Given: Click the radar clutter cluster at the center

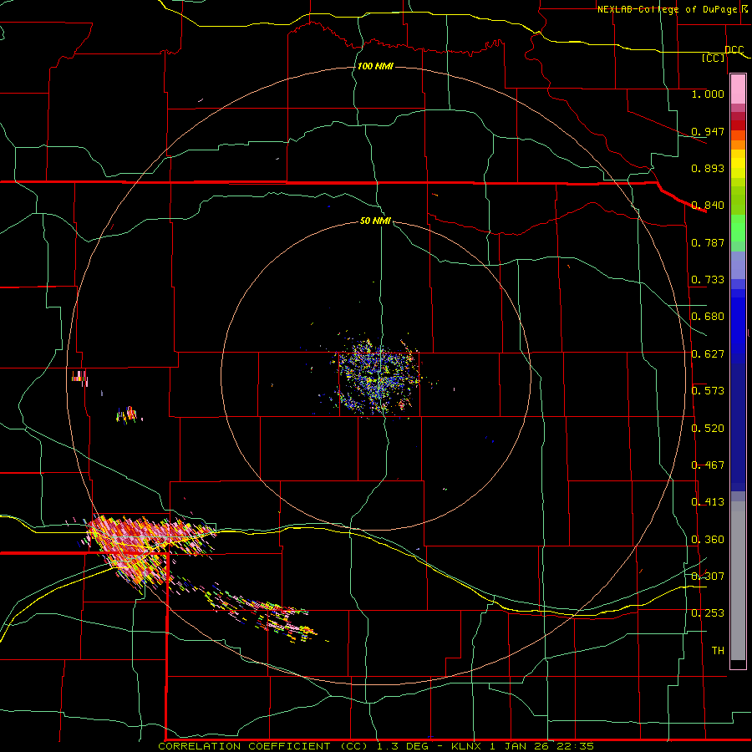Looking at the screenshot, I should click(x=379, y=377).
